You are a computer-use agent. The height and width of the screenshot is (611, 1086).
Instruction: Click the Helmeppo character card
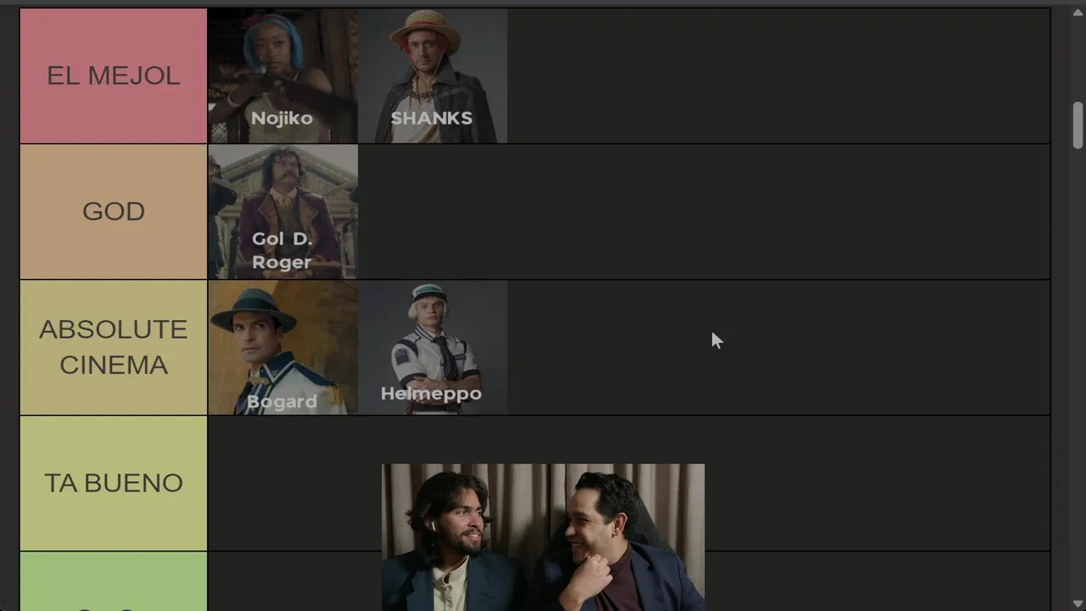pos(433,347)
